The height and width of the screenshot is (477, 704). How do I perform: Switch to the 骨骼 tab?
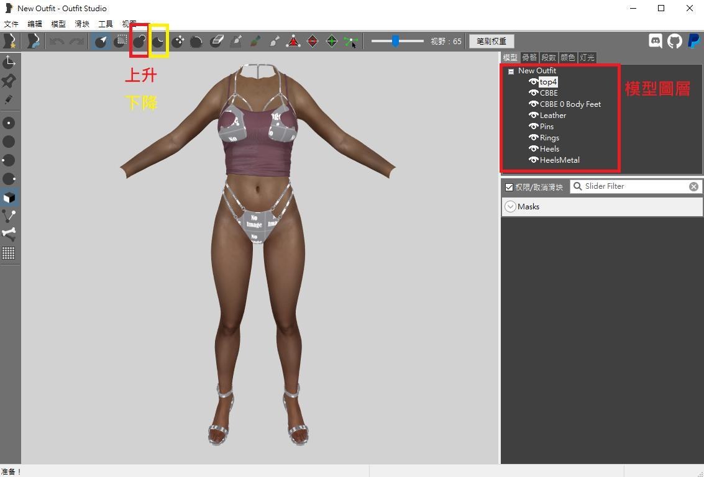[529, 57]
